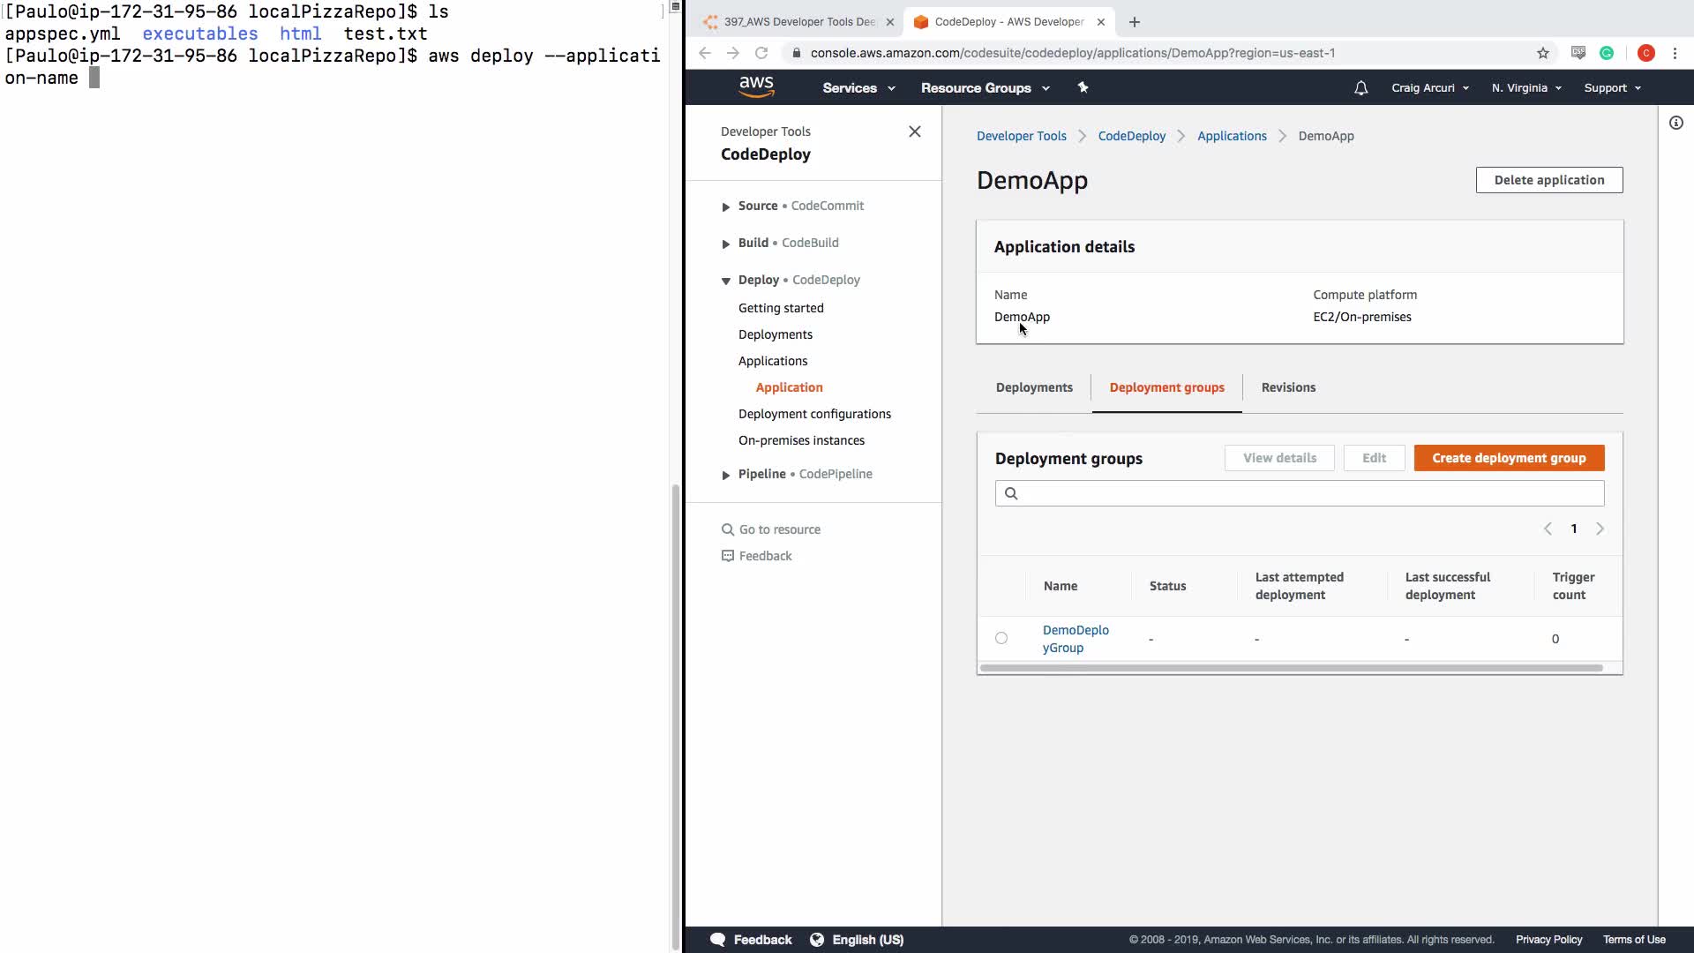The image size is (1694, 953).
Task: Open the notifications bell icon
Action: [1360, 88]
